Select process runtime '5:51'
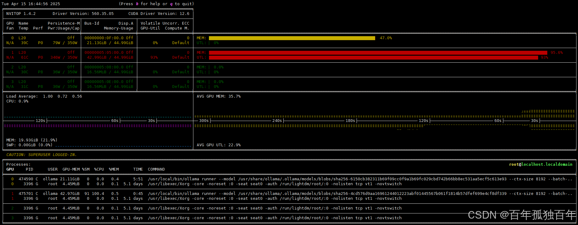This screenshot has height=225, width=578. (138, 179)
